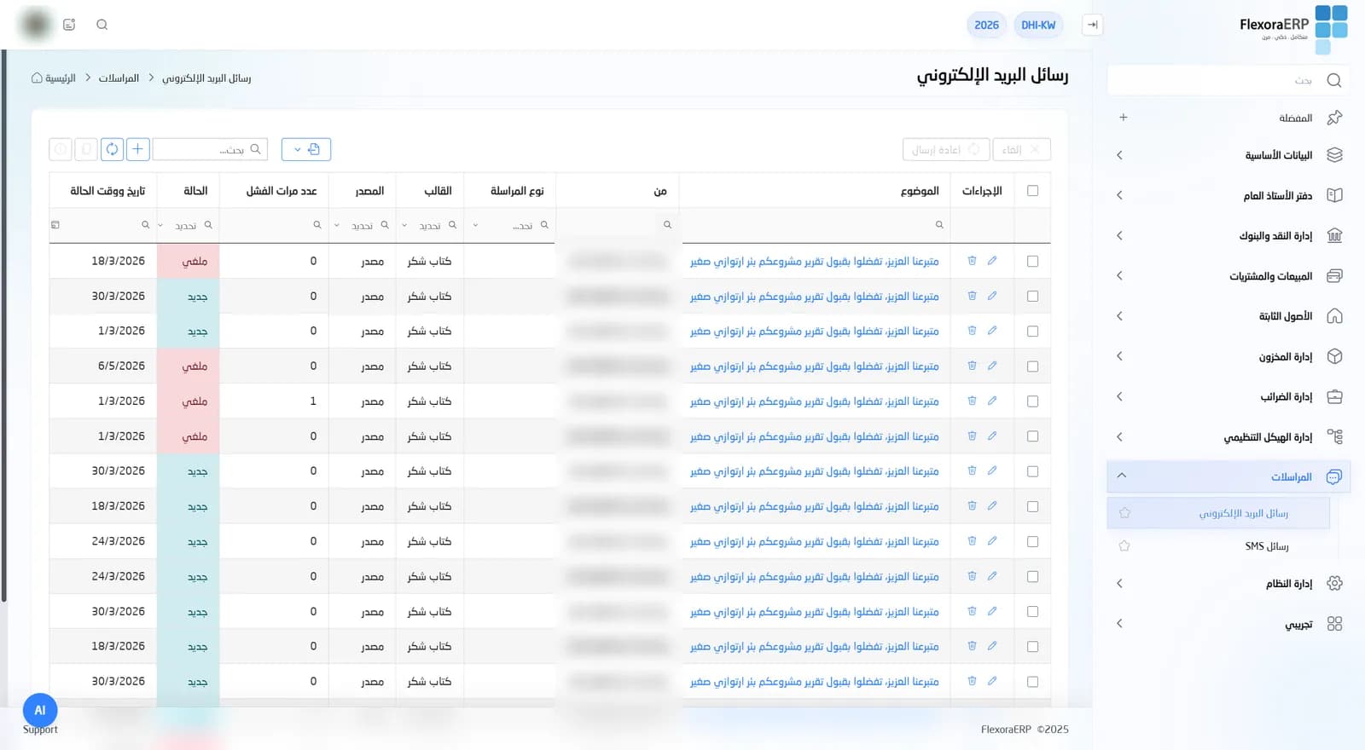Check the row dated 18/3/2026 with status ملغي
Screen dimensions: 1365x750
(x=1032, y=262)
